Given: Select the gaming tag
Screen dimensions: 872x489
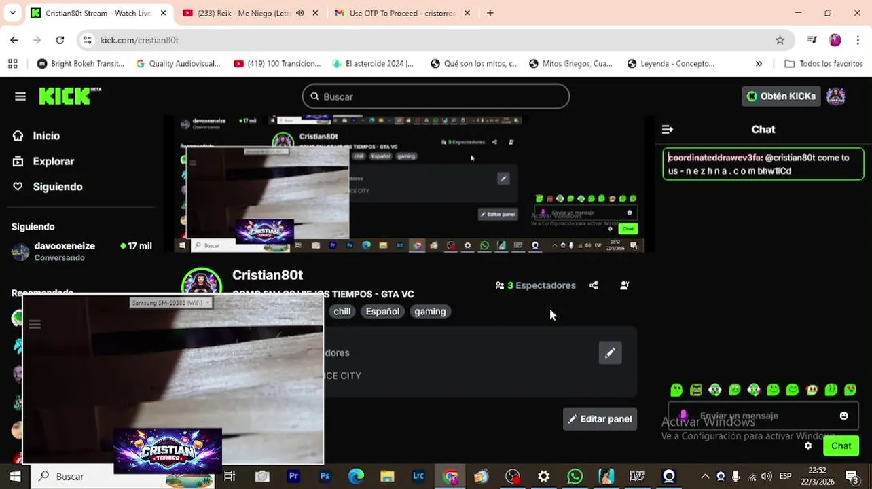Looking at the screenshot, I should [430, 311].
